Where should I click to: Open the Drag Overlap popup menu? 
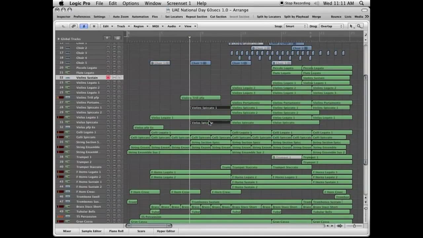click(x=331, y=26)
